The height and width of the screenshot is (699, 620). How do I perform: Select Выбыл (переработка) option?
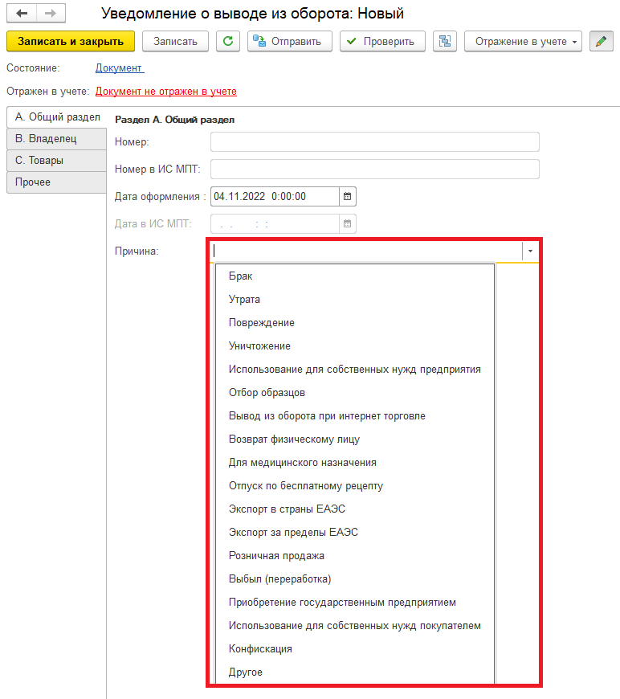pyautogui.click(x=355, y=579)
